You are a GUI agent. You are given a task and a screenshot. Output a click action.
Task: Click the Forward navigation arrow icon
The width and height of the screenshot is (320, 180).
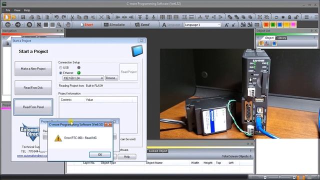coord(18,24)
